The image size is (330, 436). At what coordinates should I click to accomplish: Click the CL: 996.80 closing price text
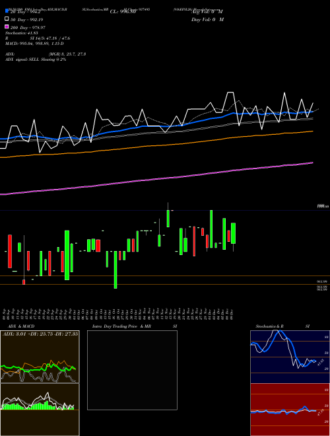[x=123, y=12]
